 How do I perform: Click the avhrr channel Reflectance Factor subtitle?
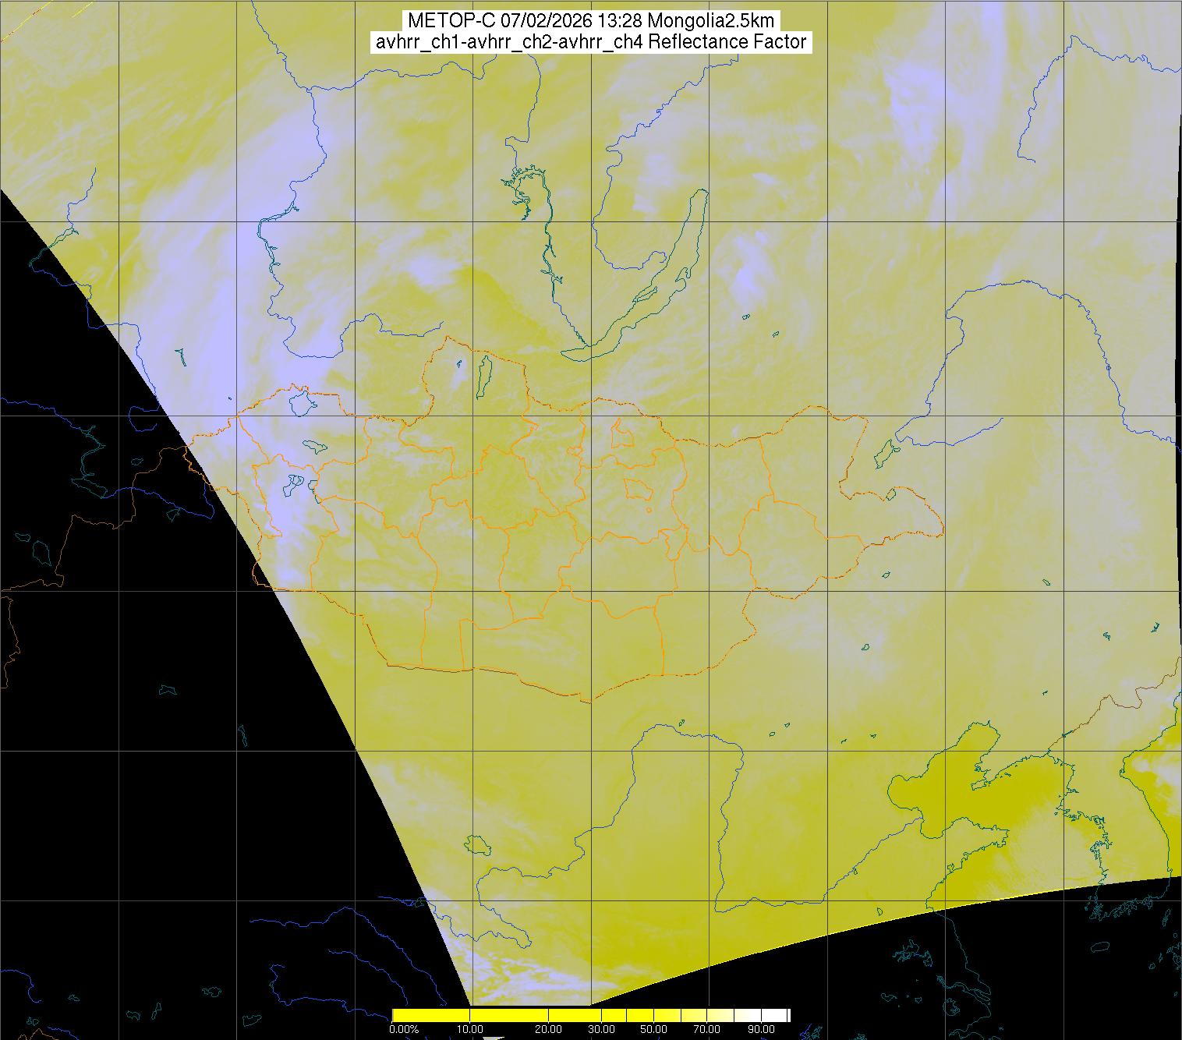[x=590, y=42]
